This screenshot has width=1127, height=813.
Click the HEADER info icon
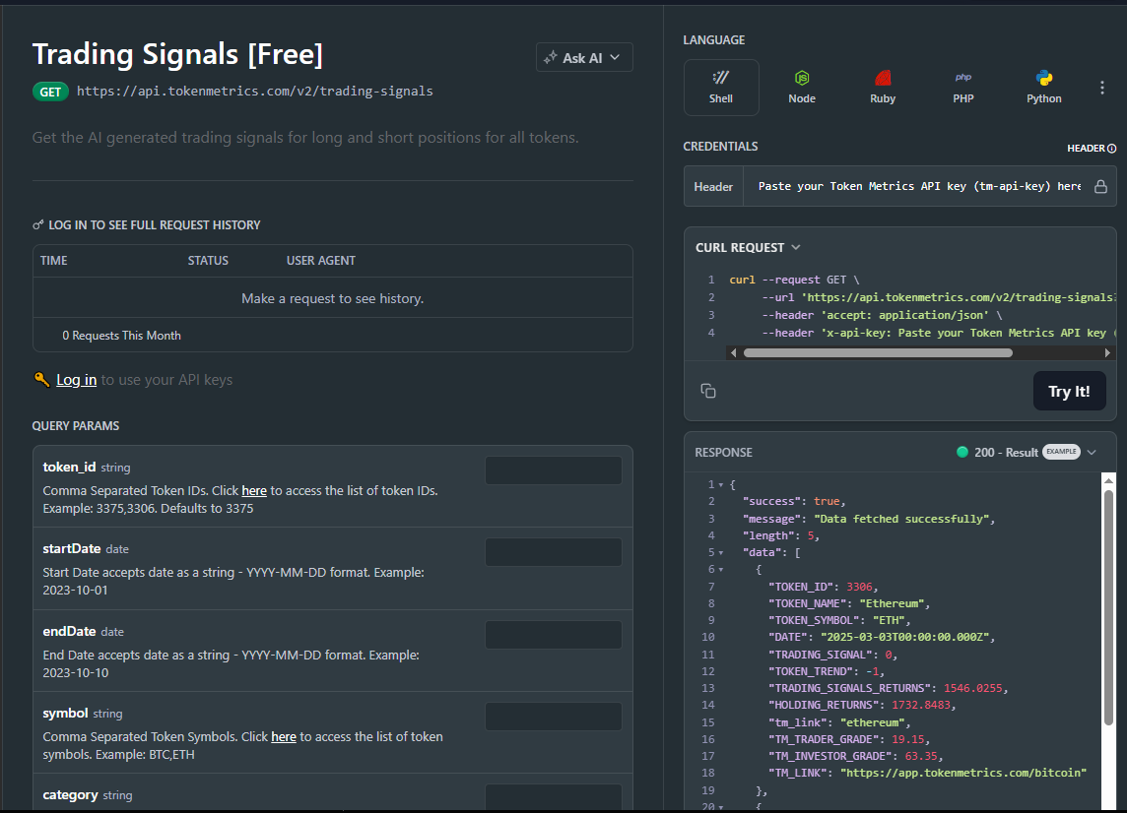(1112, 148)
